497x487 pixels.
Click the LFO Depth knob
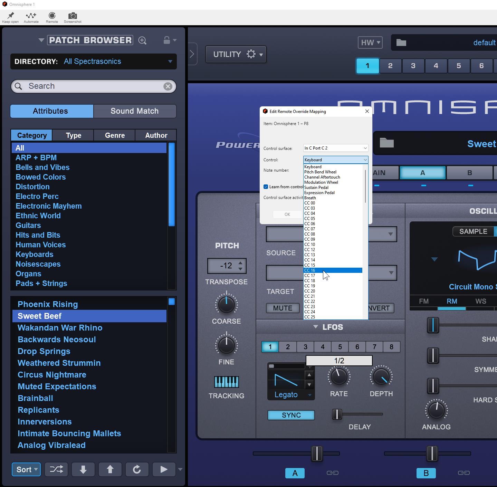(381, 376)
